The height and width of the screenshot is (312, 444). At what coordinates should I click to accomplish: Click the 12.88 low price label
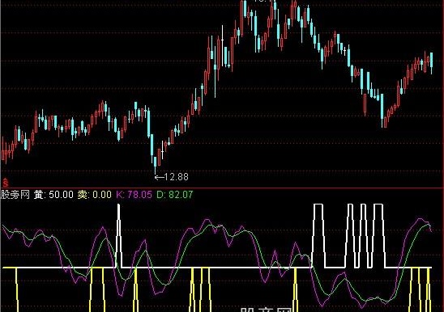point(176,177)
